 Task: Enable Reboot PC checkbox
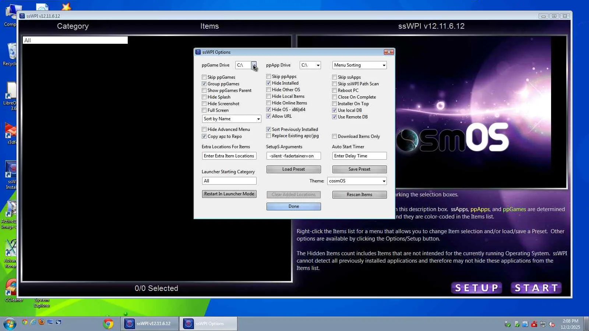(334, 90)
